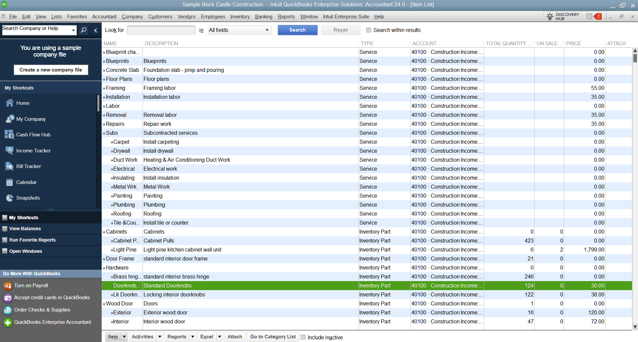Click item list vertical scrollbar down arrow
This screenshot has width=638, height=342.
click(635, 327)
